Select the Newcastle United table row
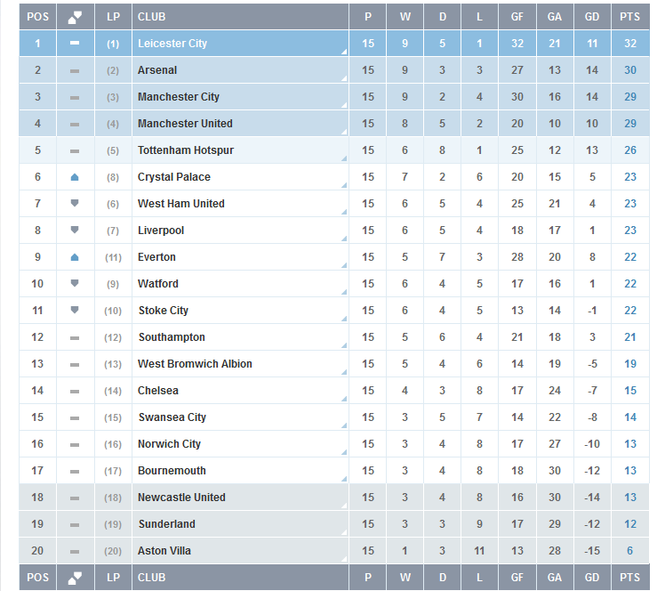Image resolution: width=665 pixels, height=591 pixels. [x=334, y=498]
